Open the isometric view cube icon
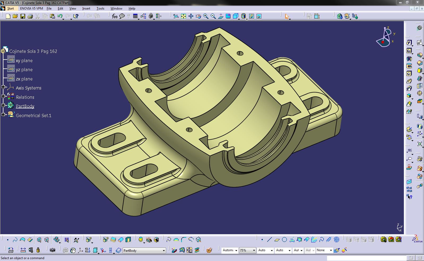This screenshot has width=424, height=261. click(235, 16)
